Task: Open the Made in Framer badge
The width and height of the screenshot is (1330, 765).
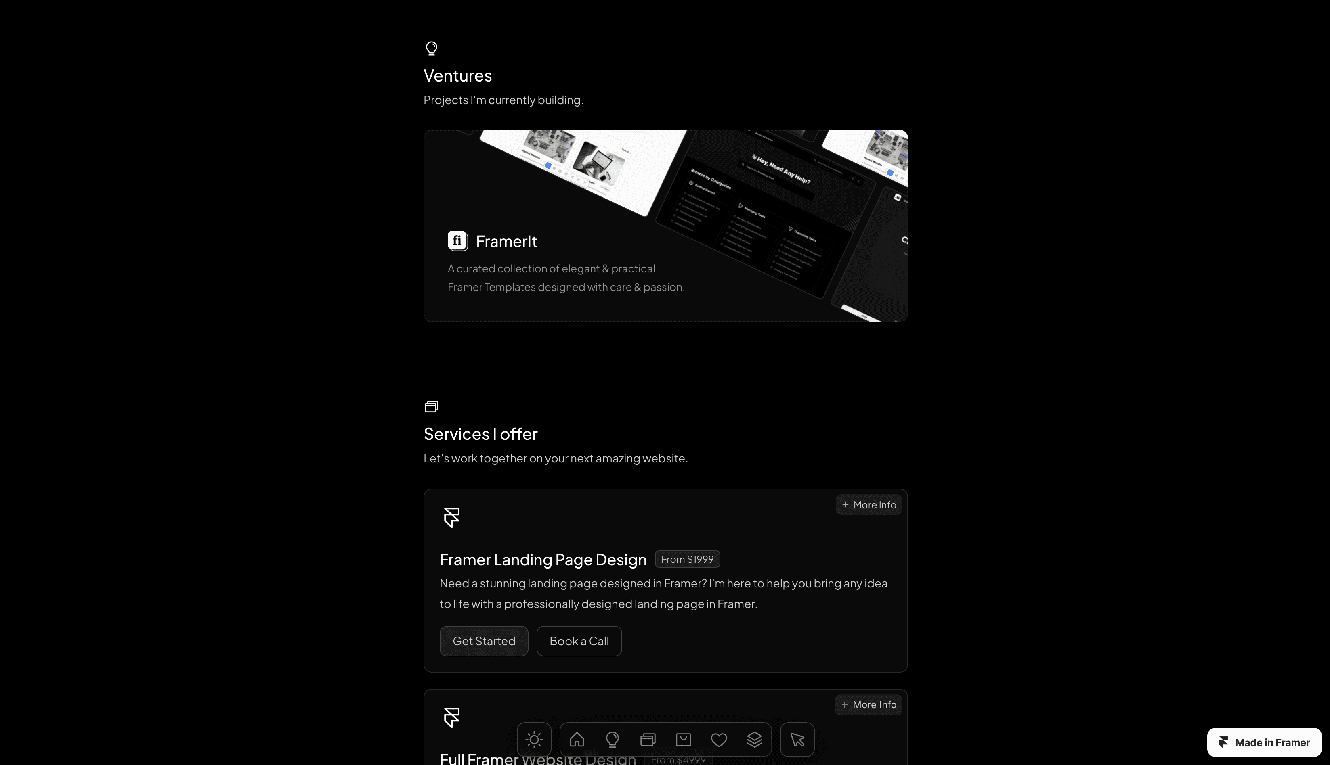Action: 1264,742
